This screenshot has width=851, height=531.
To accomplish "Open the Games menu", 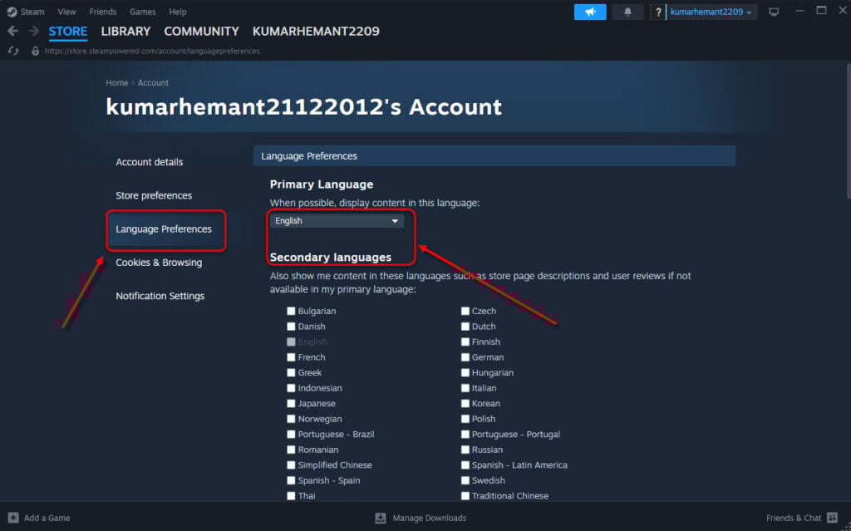I will [143, 12].
